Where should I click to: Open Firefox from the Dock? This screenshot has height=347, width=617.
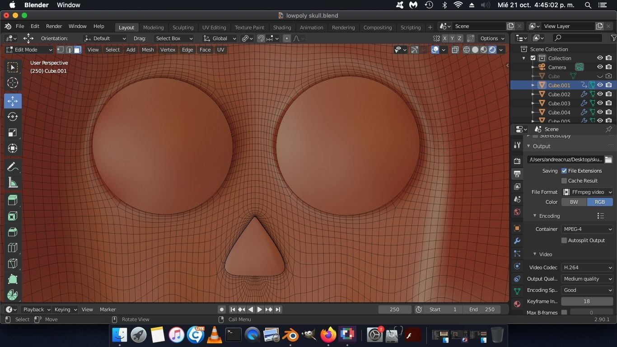coord(328,335)
